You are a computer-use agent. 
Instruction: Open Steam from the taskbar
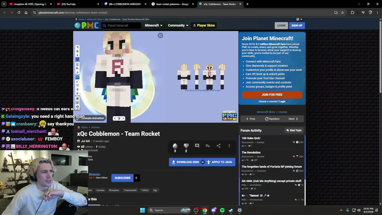231,210
